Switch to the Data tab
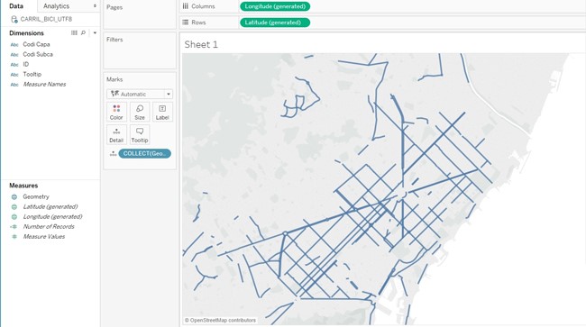This screenshot has height=327, width=586. click(16, 6)
